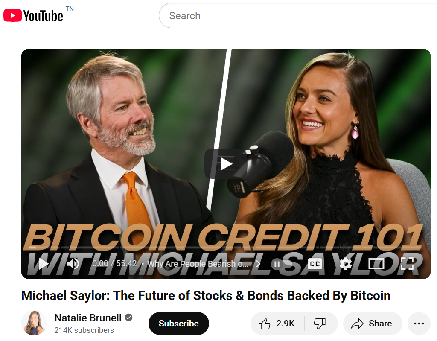
Task: Mute the video with the speaker icon
Action: 73,263
